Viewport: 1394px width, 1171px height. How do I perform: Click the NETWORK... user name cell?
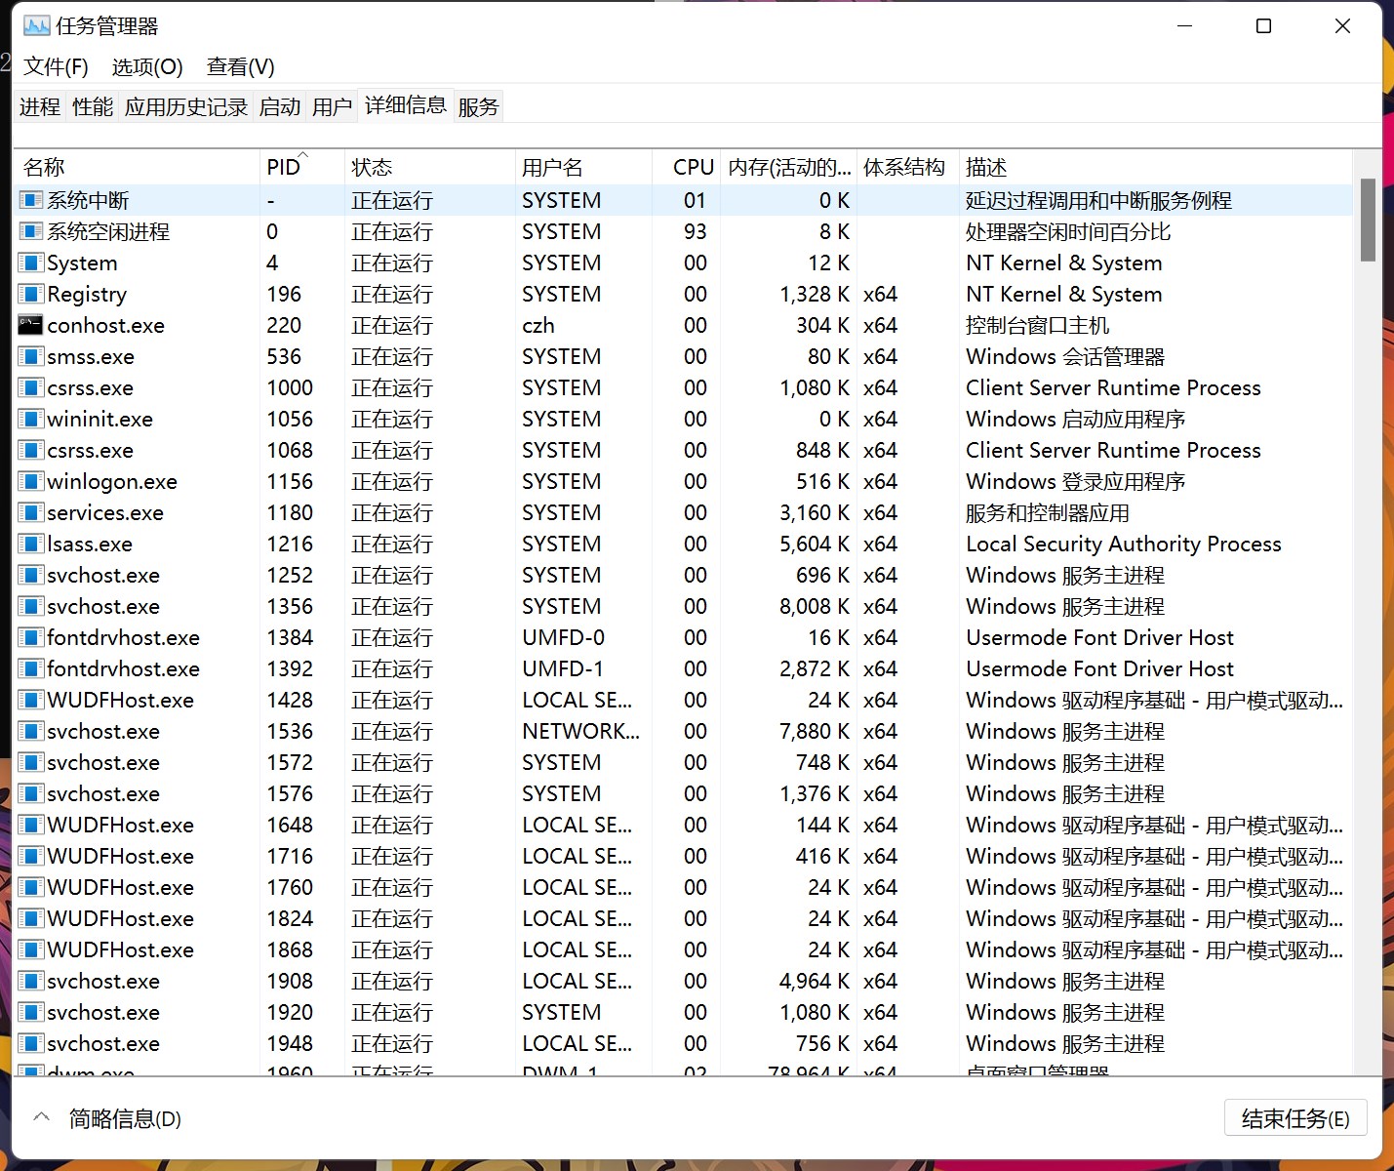pyautogui.click(x=581, y=731)
